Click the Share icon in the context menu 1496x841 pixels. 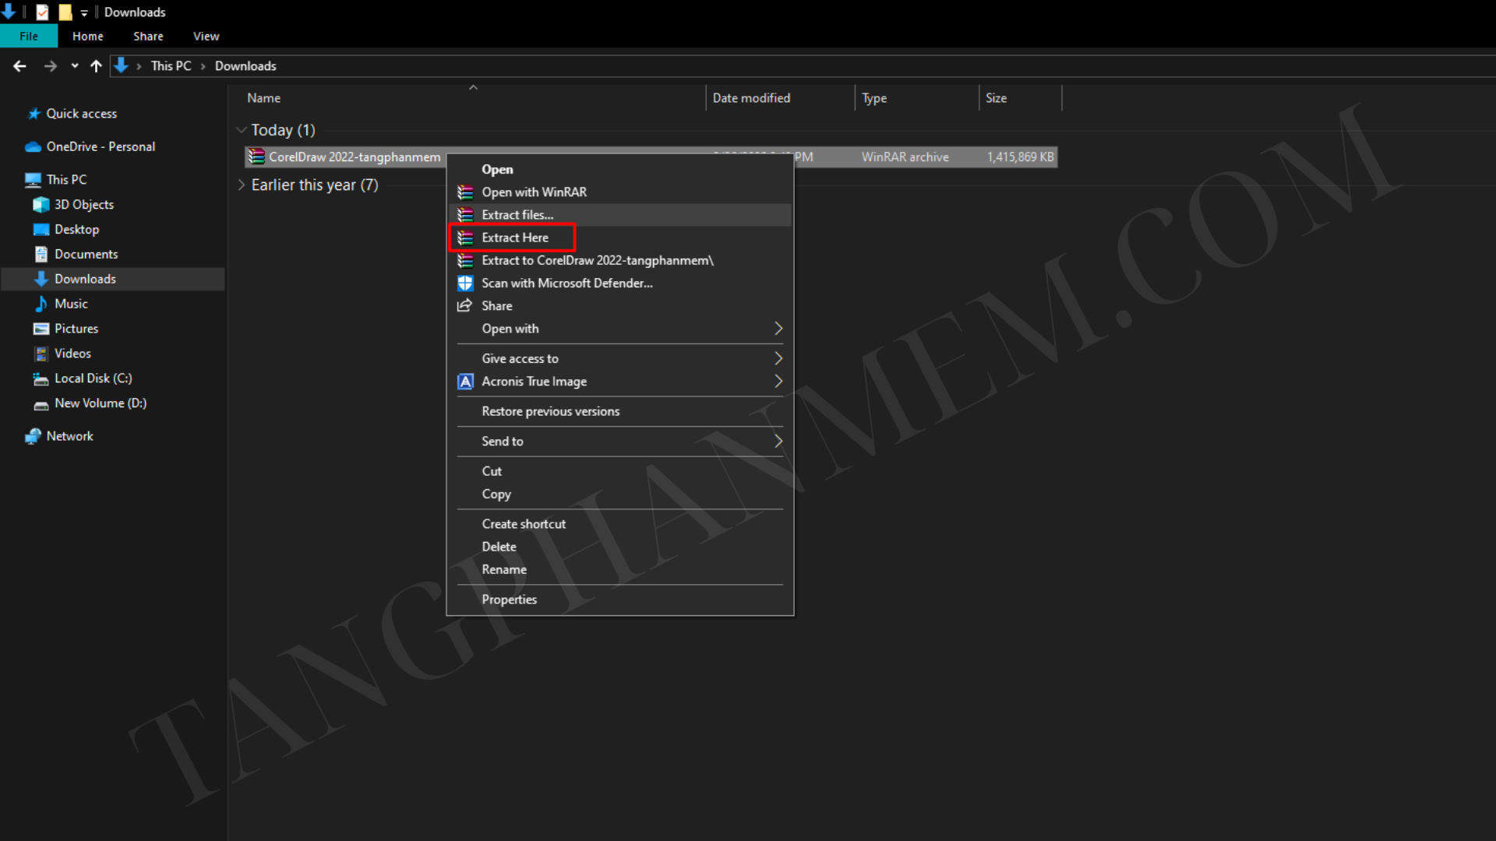pos(464,306)
